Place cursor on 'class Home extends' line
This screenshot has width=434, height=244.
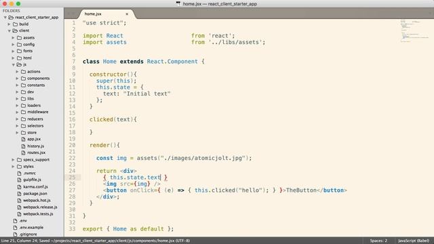[143, 62]
